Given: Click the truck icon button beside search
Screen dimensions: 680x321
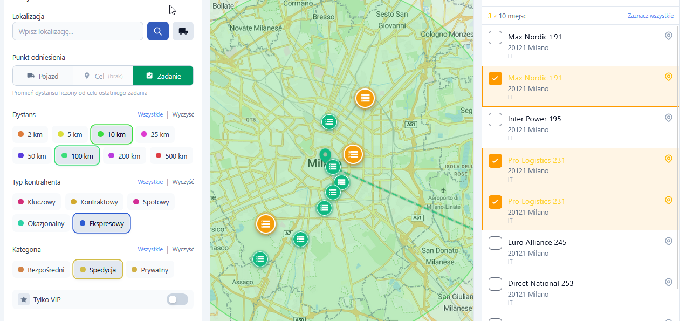Looking at the screenshot, I should [183, 31].
